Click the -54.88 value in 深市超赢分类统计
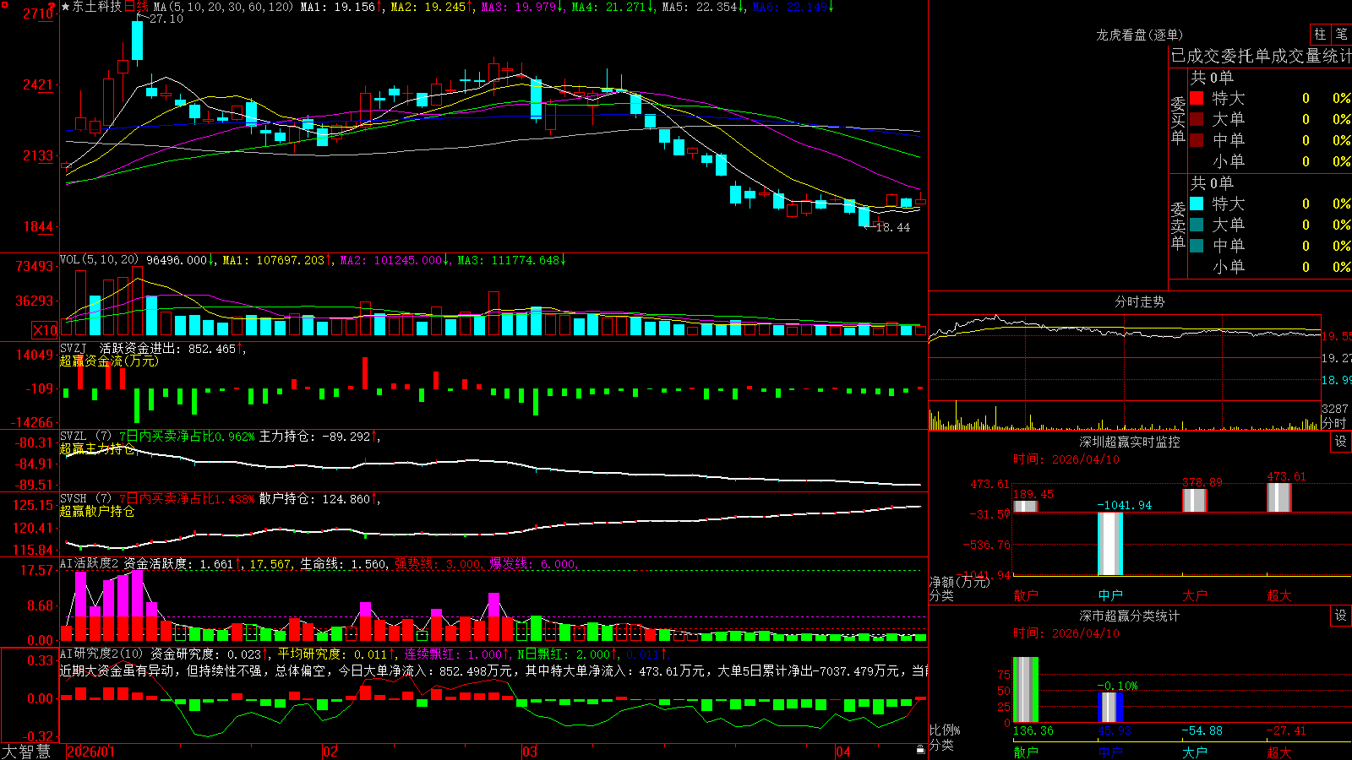This screenshot has width=1352, height=760. [1202, 730]
